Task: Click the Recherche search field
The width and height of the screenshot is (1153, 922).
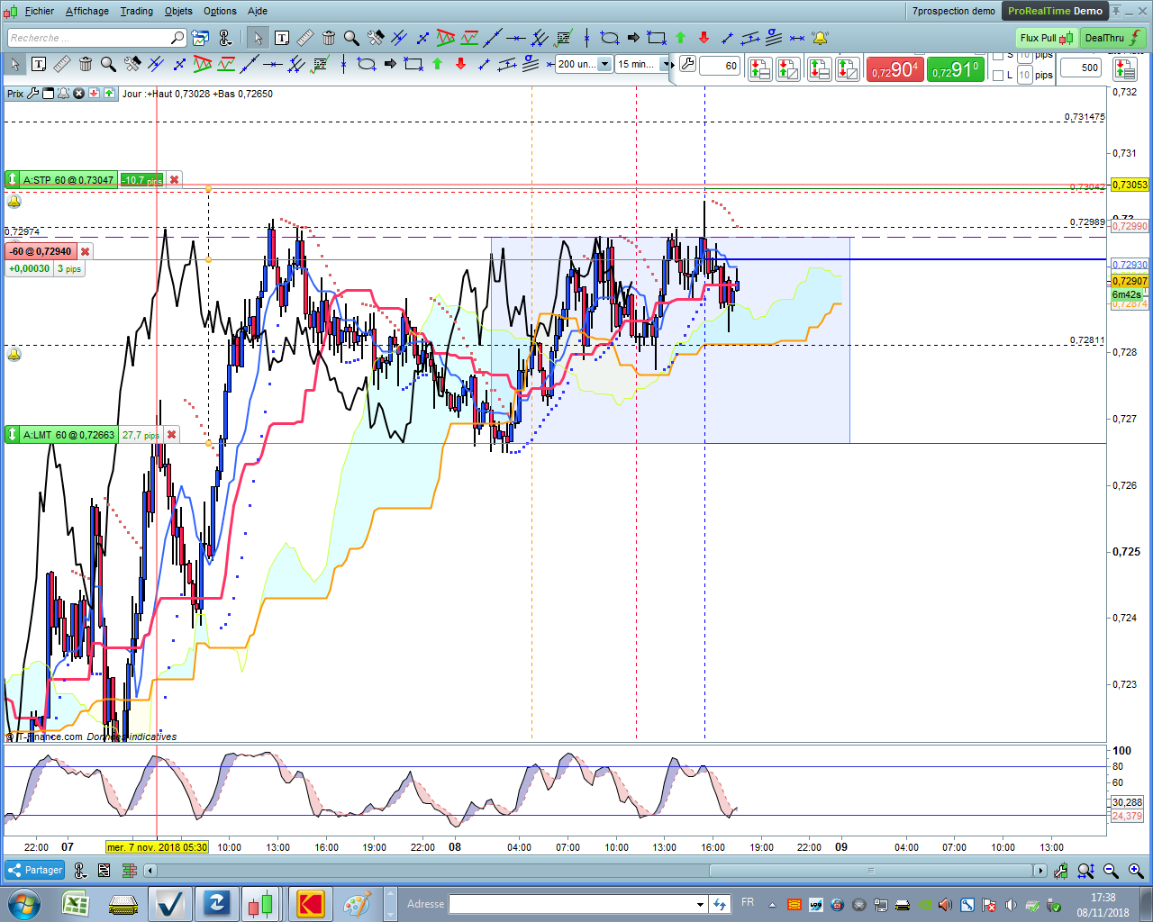Action: (88, 38)
